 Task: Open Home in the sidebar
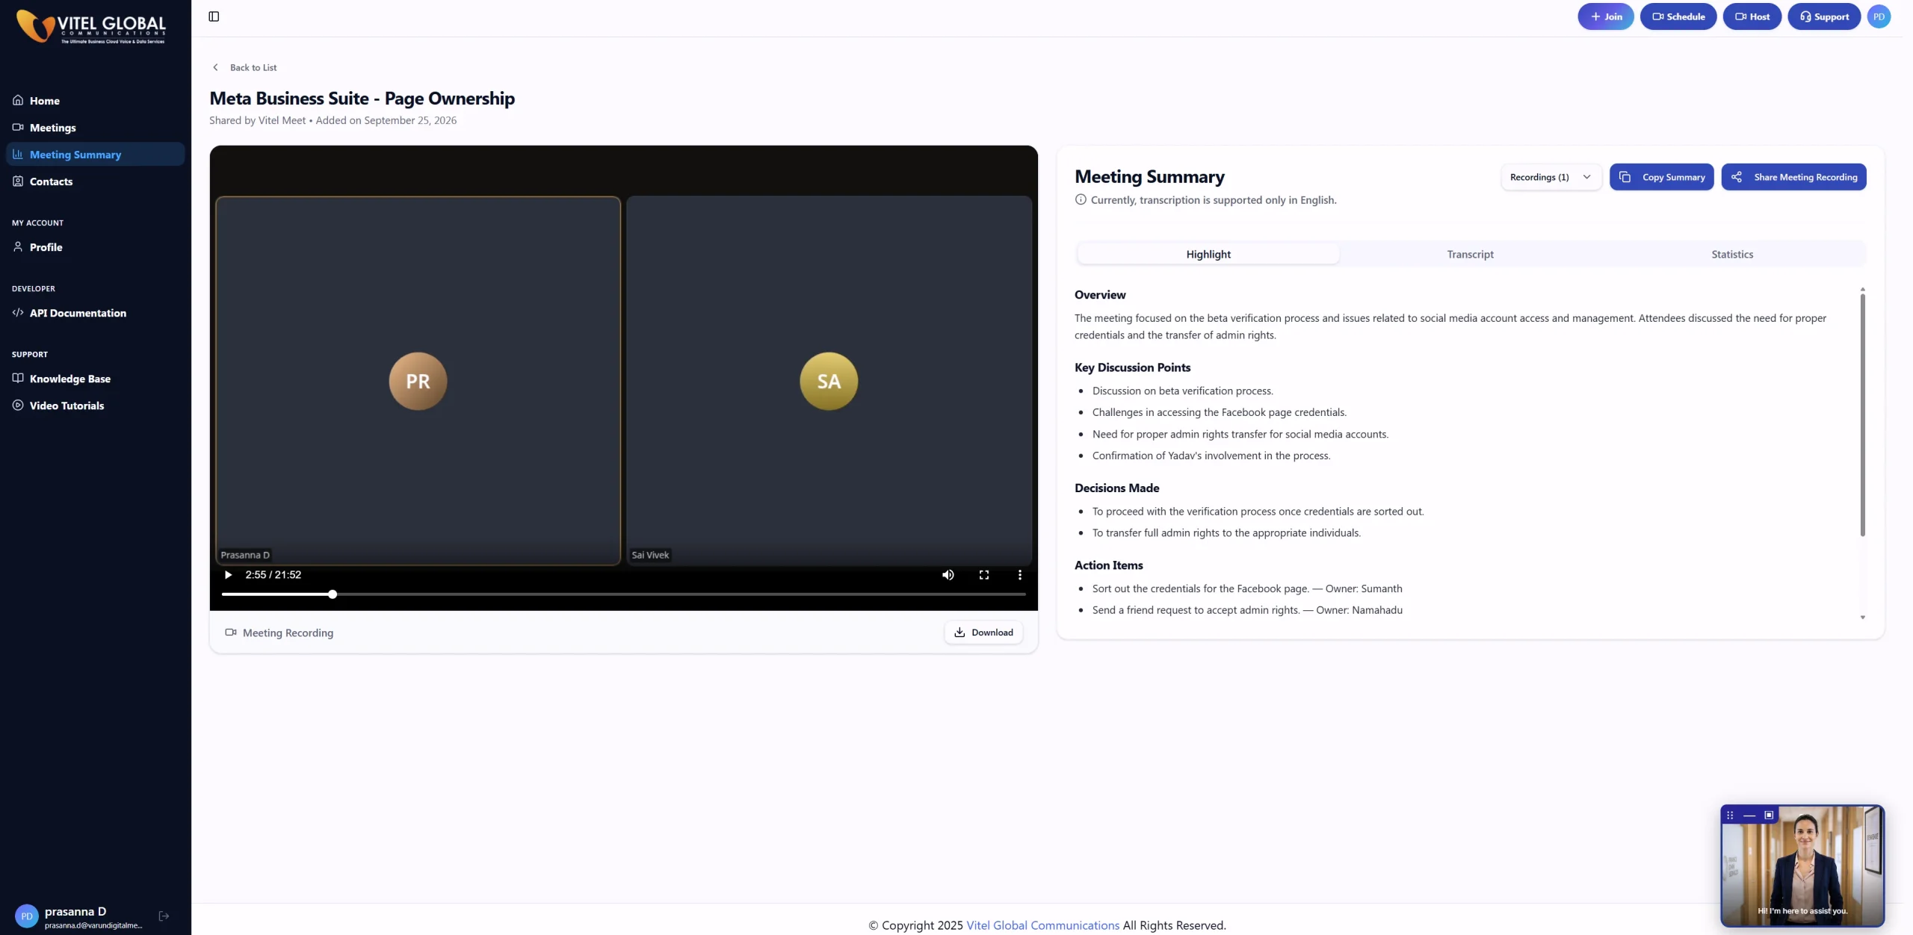tap(96, 100)
